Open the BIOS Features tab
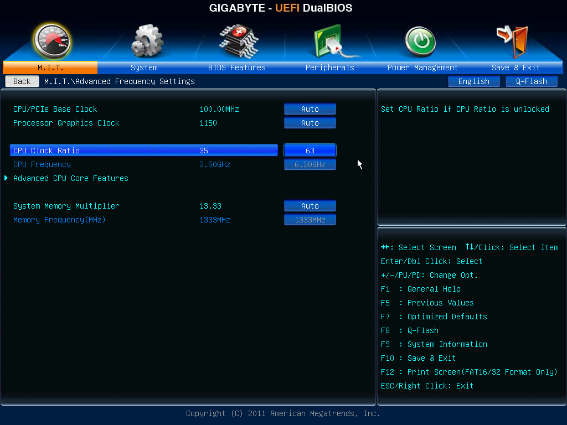Screen dimensions: 567x425 click(x=237, y=68)
